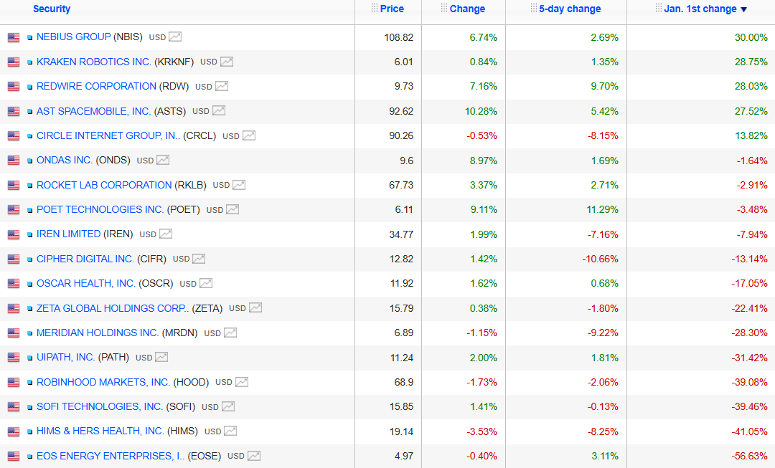Open chart icon for Hims & Hers (HIMS)
Viewport: 775px width, 468px height.
(230, 431)
